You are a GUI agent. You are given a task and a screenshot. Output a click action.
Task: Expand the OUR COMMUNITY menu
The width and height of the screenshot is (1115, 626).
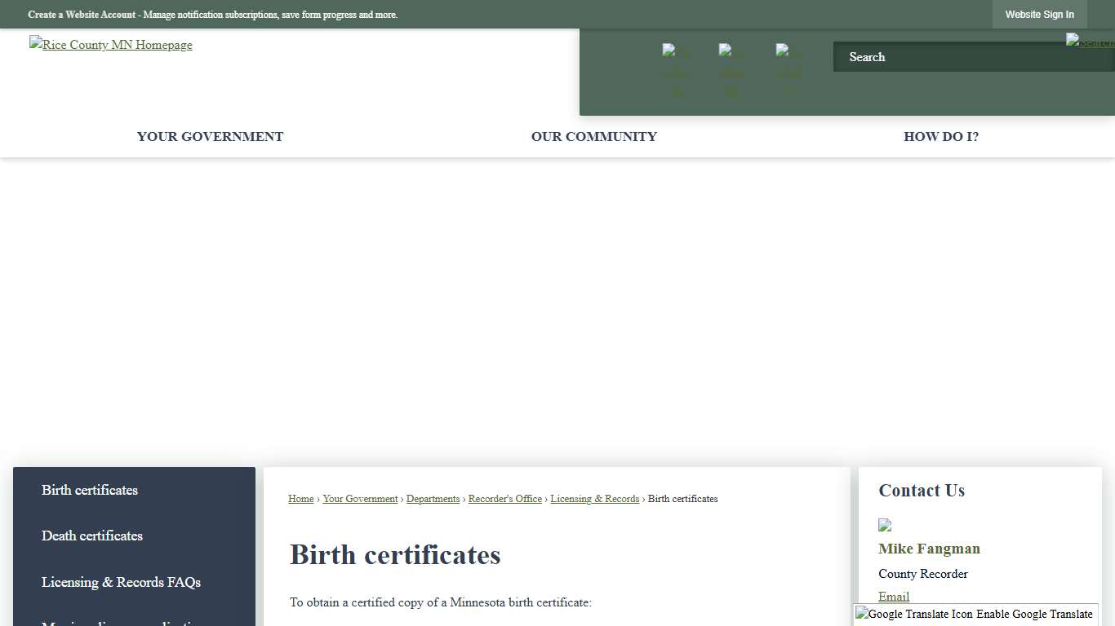pos(593,136)
